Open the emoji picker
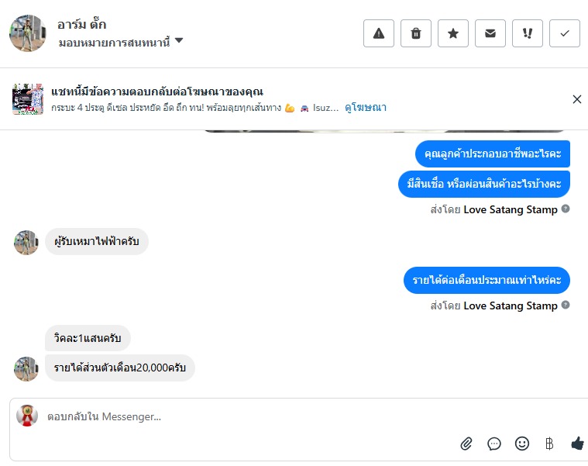Viewport: 588px width, 466px height. (522, 444)
